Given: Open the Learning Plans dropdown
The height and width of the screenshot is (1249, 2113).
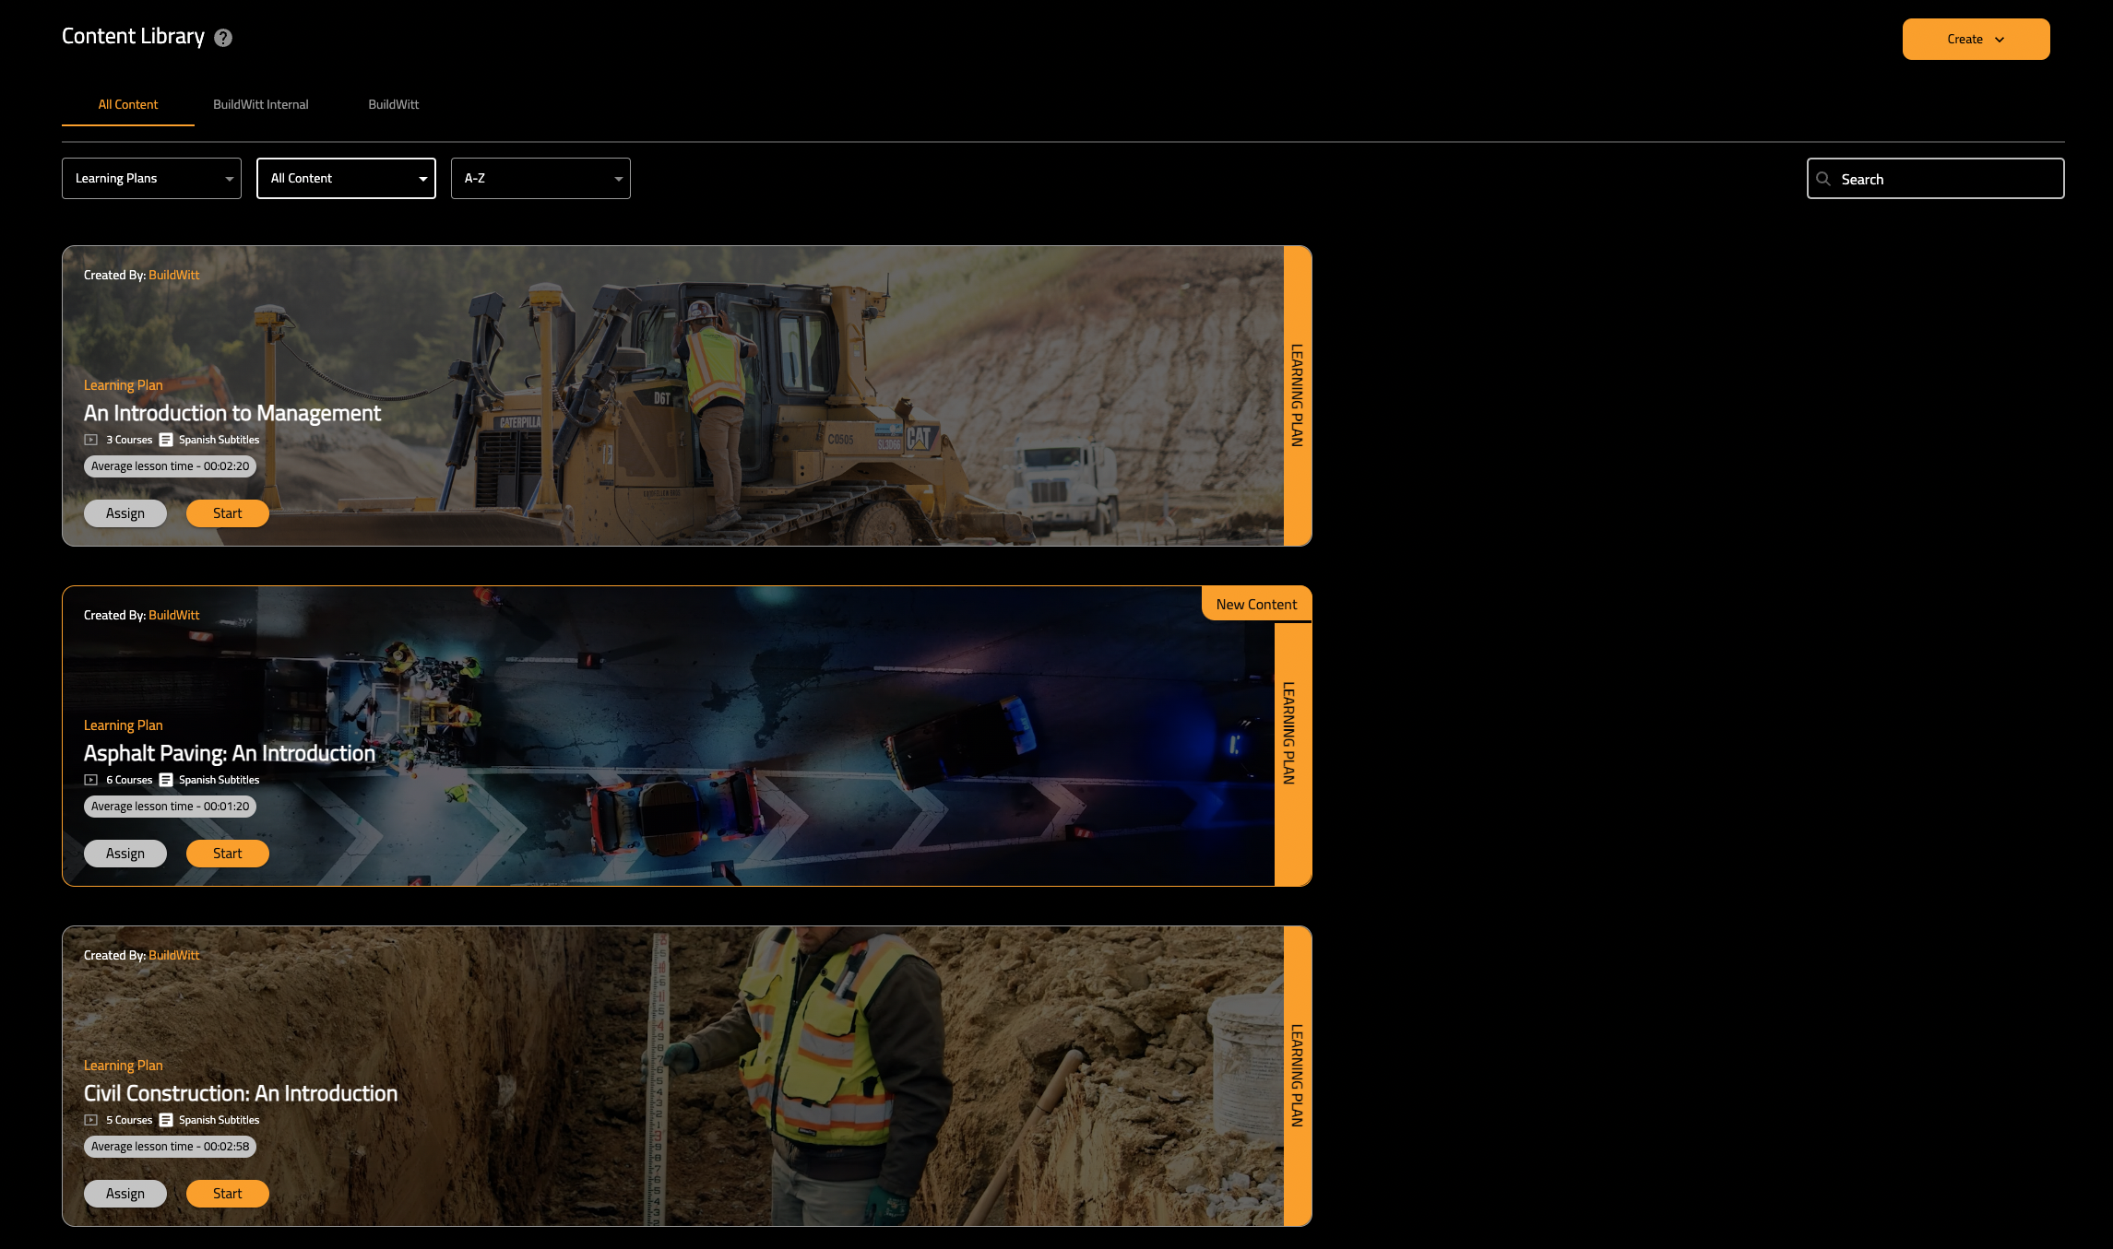Looking at the screenshot, I should 151,178.
